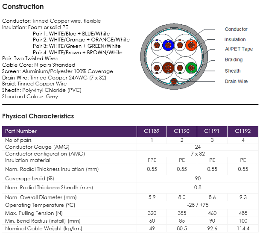Click the brown insulated wire in diagram

coord(168,68)
